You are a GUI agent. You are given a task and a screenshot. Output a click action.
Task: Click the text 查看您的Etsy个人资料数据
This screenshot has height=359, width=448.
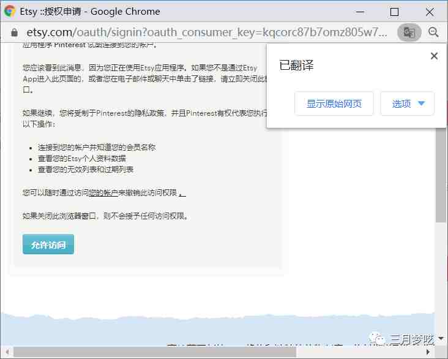pyautogui.click(x=82, y=159)
